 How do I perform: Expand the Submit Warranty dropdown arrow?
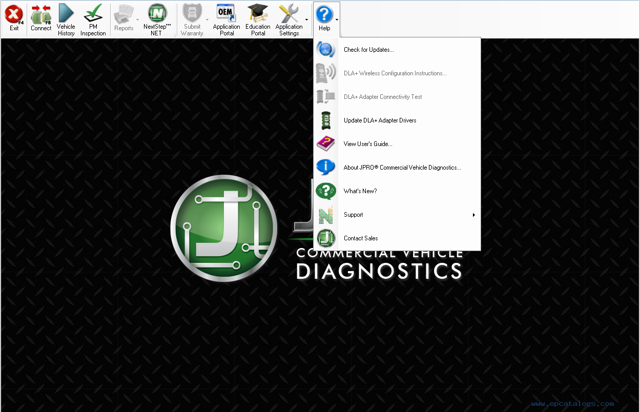click(208, 20)
